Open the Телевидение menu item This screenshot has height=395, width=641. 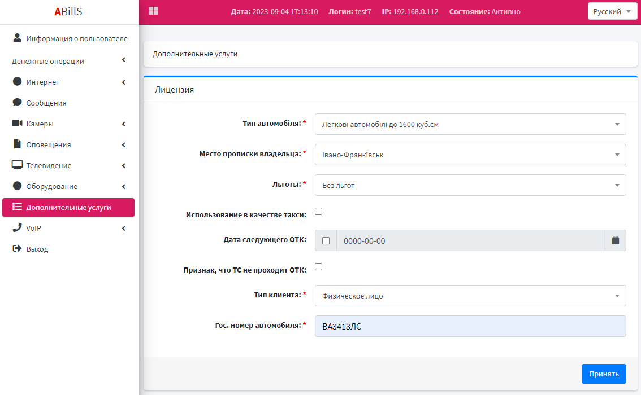pos(68,165)
